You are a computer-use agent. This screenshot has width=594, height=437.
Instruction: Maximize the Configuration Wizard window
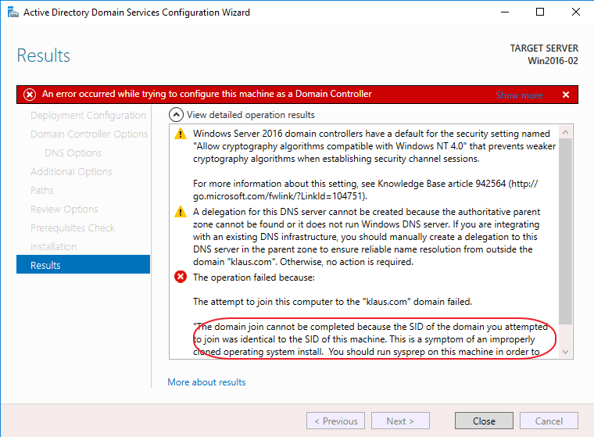[540, 12]
